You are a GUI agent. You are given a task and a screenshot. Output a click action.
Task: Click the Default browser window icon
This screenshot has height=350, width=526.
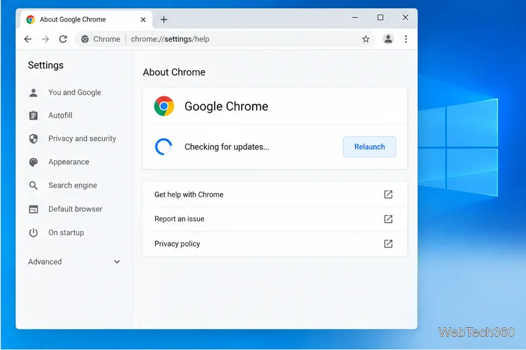(33, 209)
